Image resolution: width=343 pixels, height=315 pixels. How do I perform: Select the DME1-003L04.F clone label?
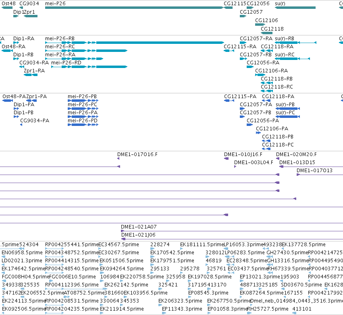pyautogui.click(x=254, y=163)
